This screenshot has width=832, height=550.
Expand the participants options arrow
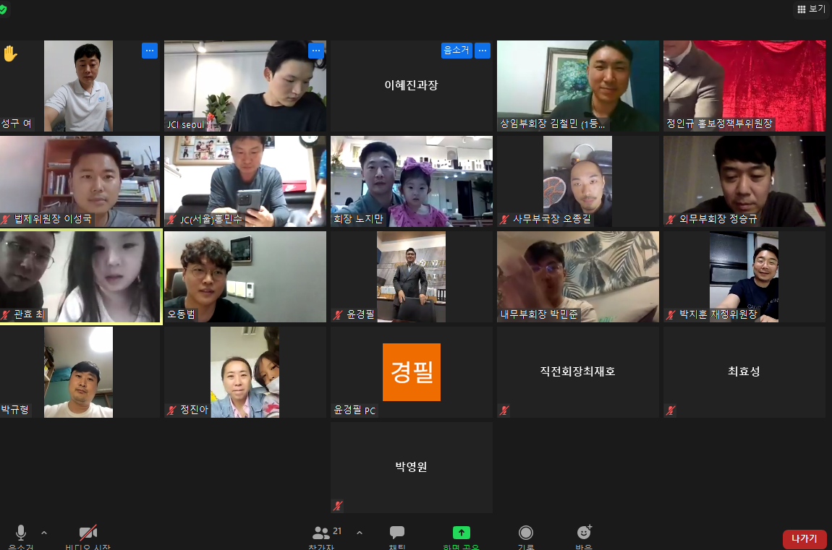360,533
